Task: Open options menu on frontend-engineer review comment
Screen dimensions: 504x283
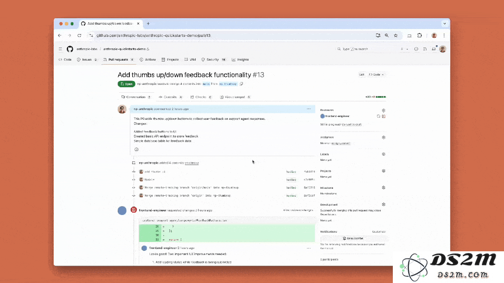Action: click(309, 248)
